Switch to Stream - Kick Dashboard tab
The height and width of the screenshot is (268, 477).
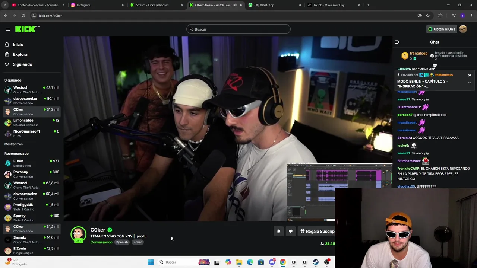tap(156, 5)
